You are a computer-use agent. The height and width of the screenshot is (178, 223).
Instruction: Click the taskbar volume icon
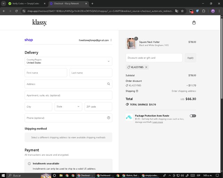tap(182, 176)
